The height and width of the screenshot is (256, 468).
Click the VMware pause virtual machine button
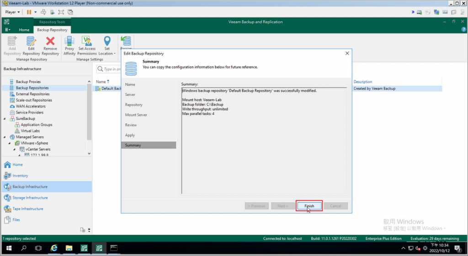tap(29, 12)
